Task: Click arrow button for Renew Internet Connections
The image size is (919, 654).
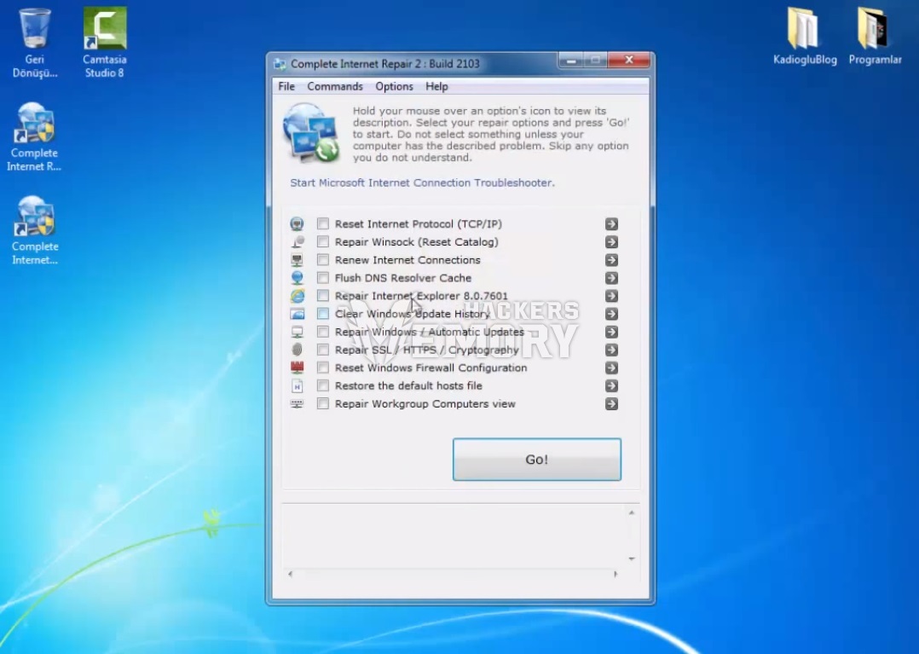Action: tap(611, 260)
